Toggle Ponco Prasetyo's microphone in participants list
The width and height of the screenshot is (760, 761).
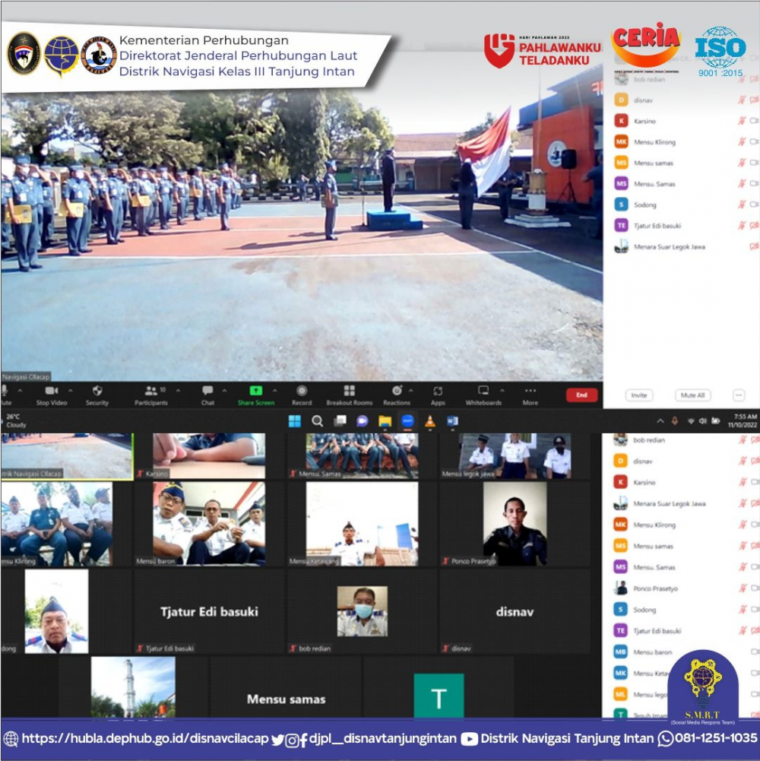click(x=742, y=588)
